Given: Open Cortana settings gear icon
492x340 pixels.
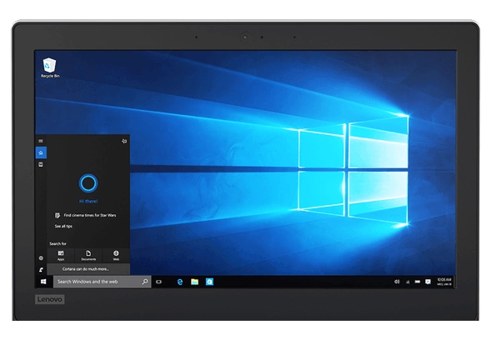Looking at the screenshot, I should (x=41, y=258).
